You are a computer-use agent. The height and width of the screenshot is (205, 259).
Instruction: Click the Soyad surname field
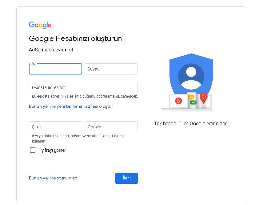click(111, 69)
